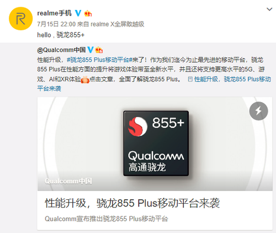Screen dimensions: 276x233
Task: Click realme's blue verified V badge
Action: [x=78, y=13]
